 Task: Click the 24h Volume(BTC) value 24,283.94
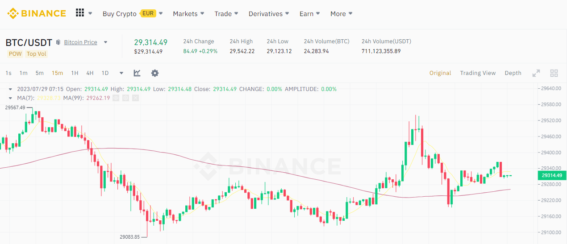point(316,51)
